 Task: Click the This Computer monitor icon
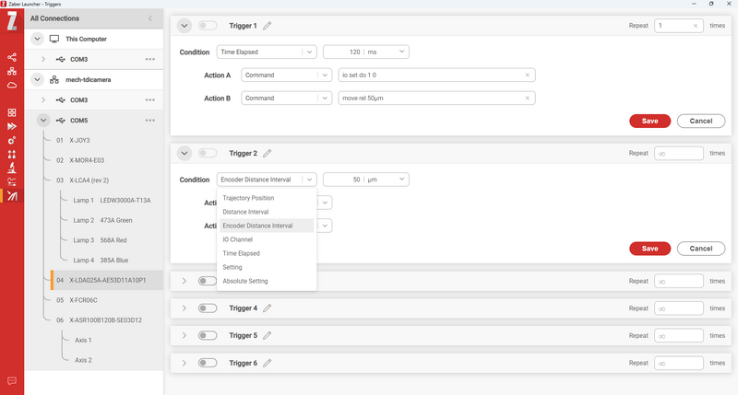[54, 39]
